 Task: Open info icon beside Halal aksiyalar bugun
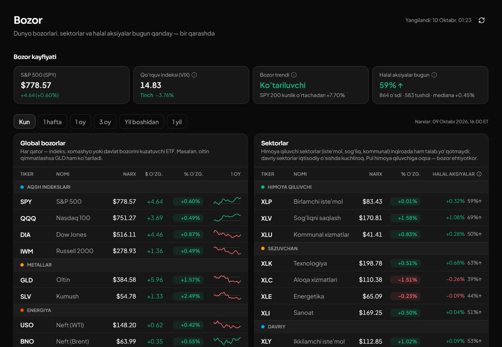click(434, 75)
